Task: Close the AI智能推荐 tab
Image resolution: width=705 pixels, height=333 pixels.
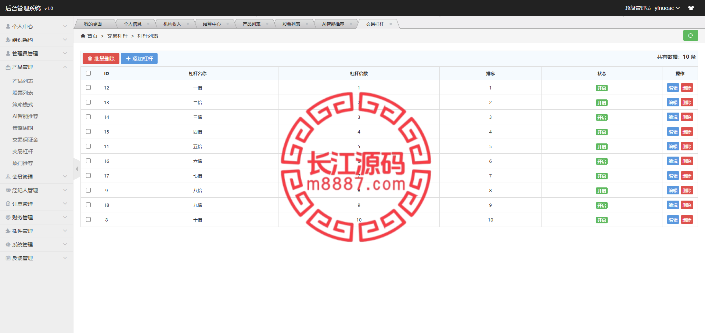Action: (351, 24)
